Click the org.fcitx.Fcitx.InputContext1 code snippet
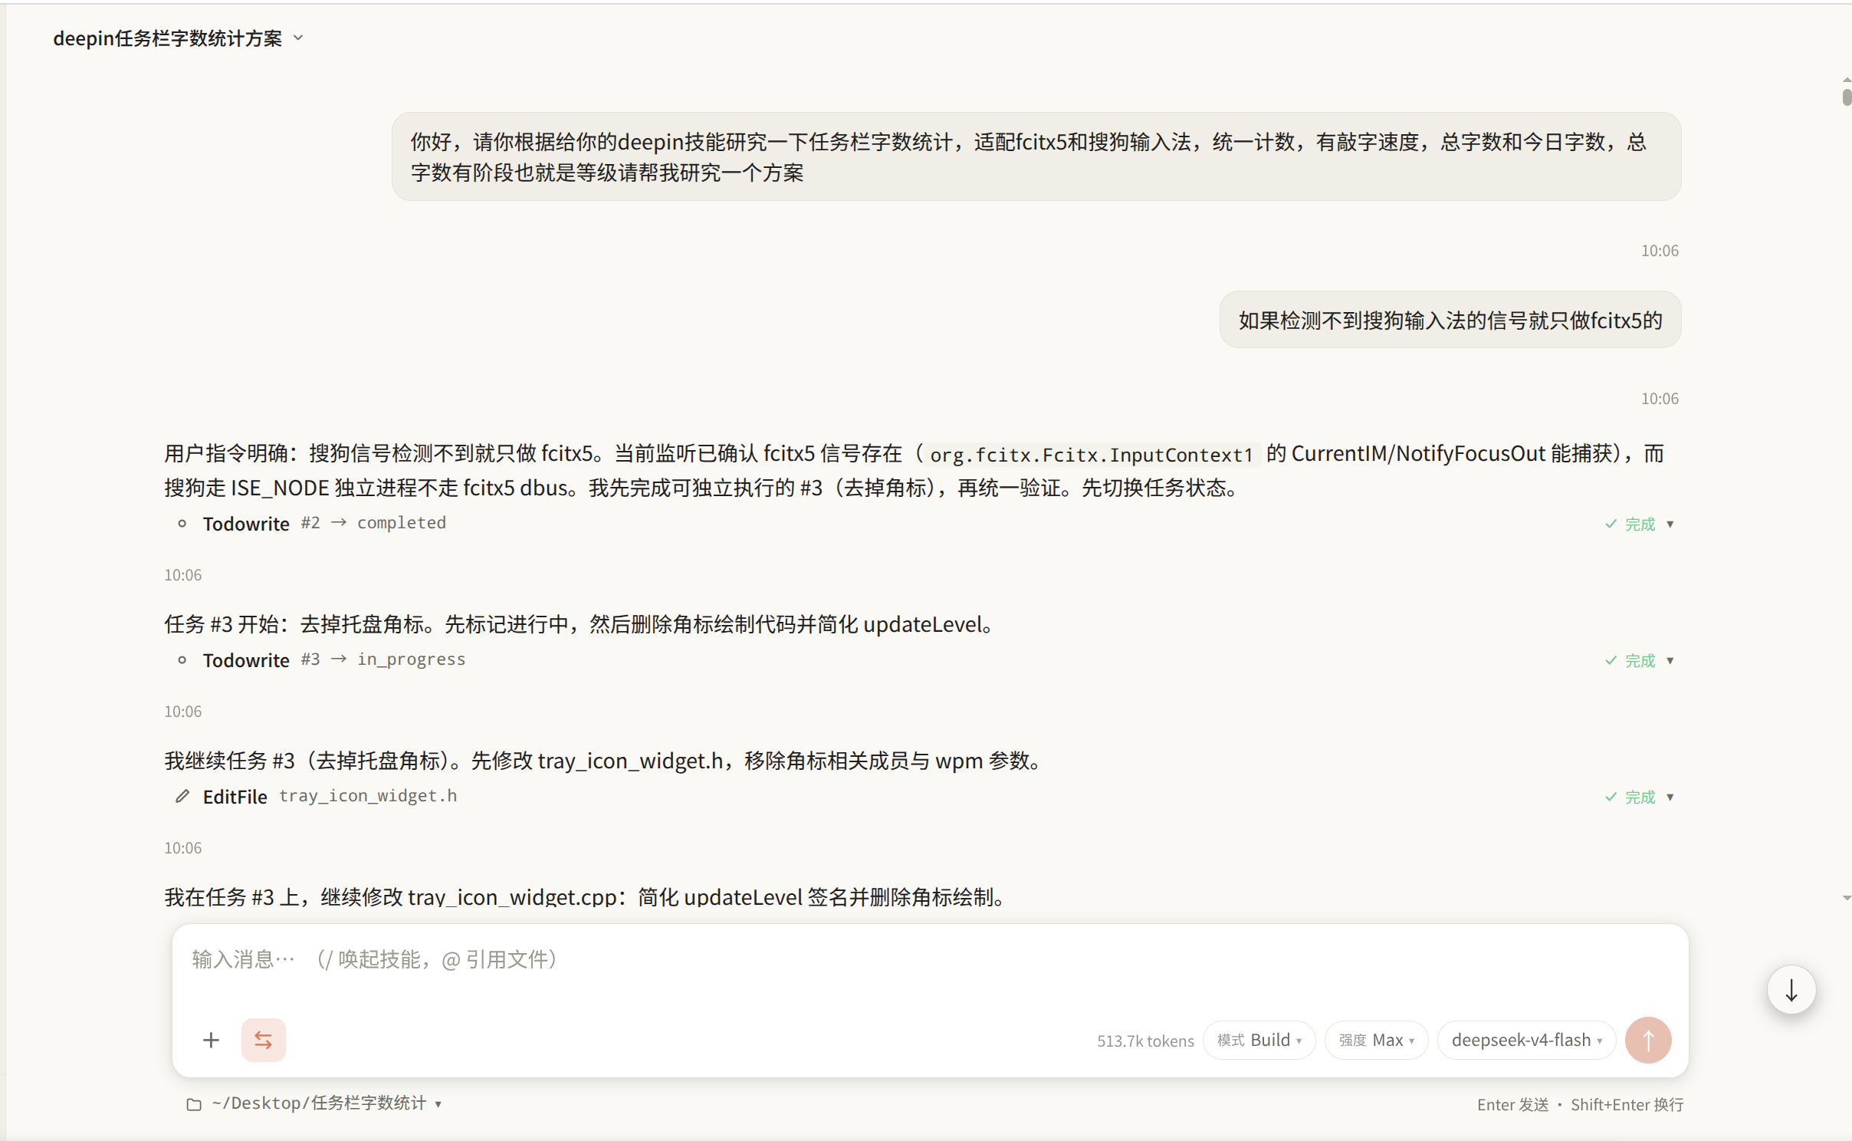This screenshot has width=1852, height=1141. point(1091,455)
